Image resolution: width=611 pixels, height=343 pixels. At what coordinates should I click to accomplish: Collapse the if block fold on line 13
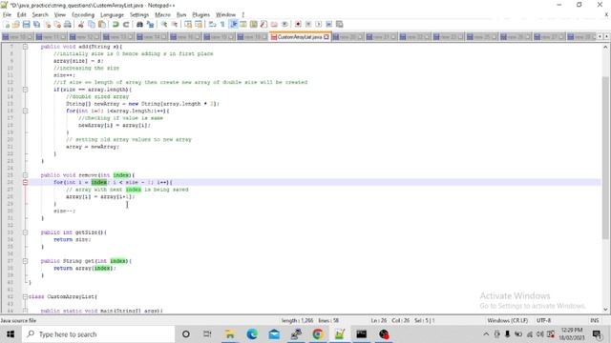pos(25,90)
